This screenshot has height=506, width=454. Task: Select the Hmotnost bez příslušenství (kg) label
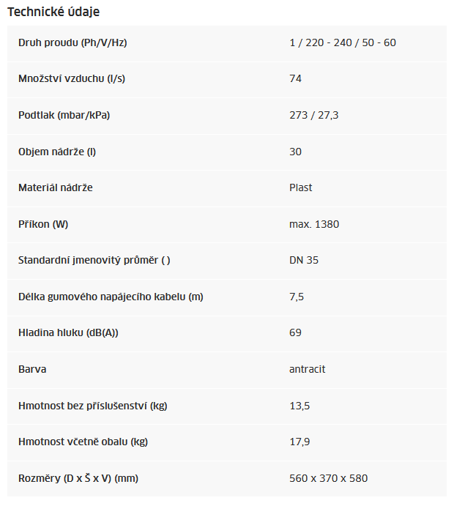[x=93, y=406]
